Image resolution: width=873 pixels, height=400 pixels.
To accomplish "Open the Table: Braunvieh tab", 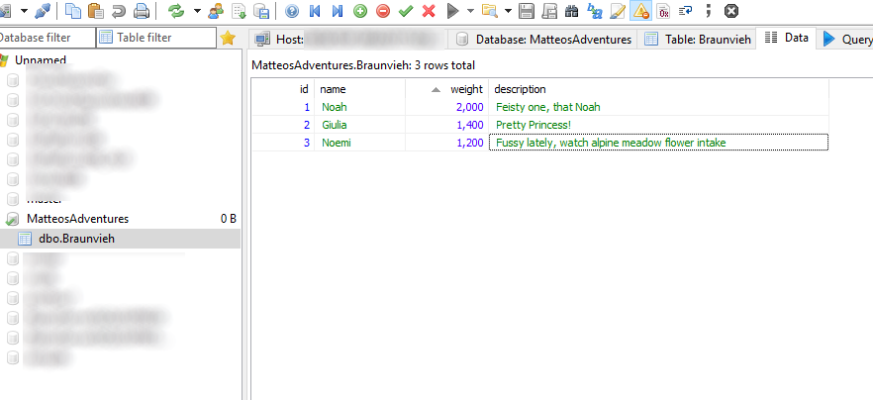I will point(697,39).
